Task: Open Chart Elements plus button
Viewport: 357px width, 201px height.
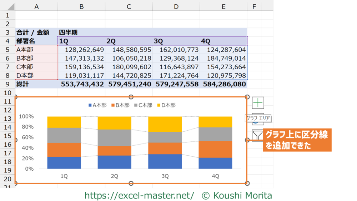Action: pos(258,102)
